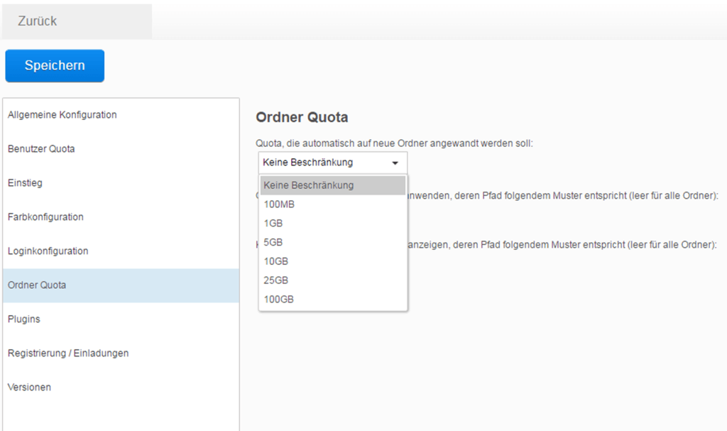Image resolution: width=727 pixels, height=431 pixels.
Task: Click the dropdown arrow of the quota selector
Action: pos(395,163)
